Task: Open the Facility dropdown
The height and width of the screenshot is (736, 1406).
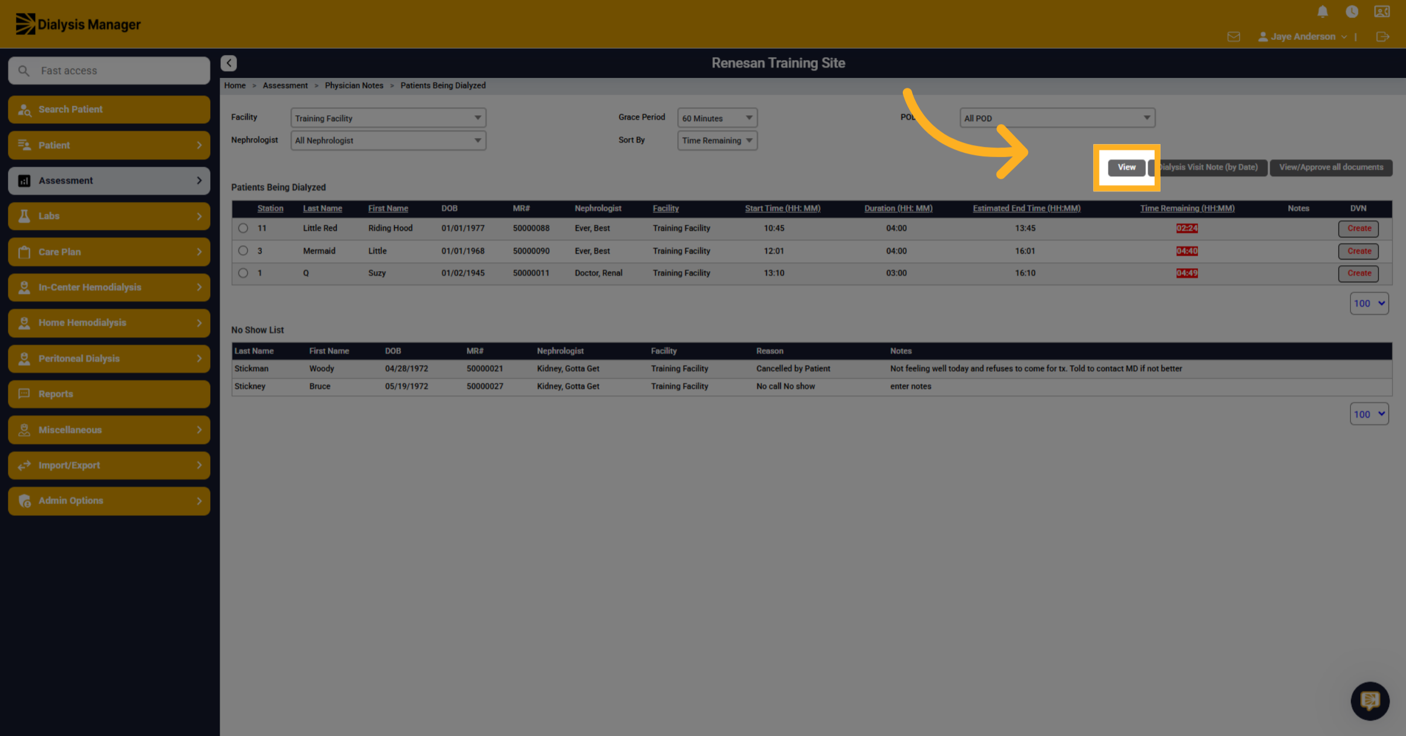Action: coord(388,118)
